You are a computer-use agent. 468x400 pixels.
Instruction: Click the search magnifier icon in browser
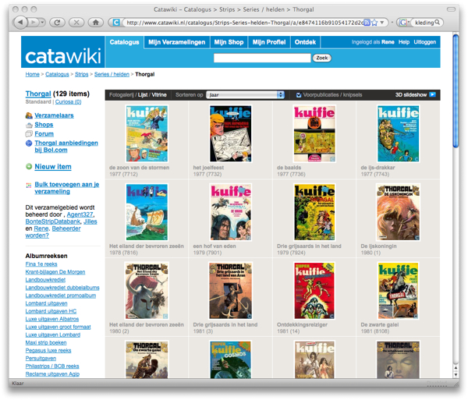click(x=438, y=22)
